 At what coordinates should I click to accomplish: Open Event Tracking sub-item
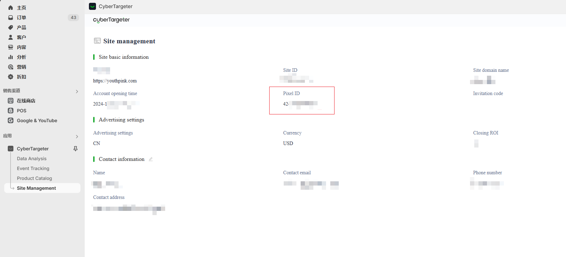tap(33, 168)
